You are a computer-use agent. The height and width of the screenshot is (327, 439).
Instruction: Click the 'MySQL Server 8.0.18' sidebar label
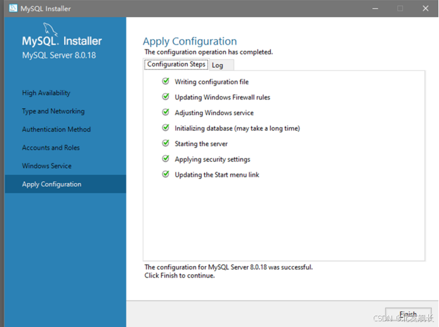[x=59, y=55]
